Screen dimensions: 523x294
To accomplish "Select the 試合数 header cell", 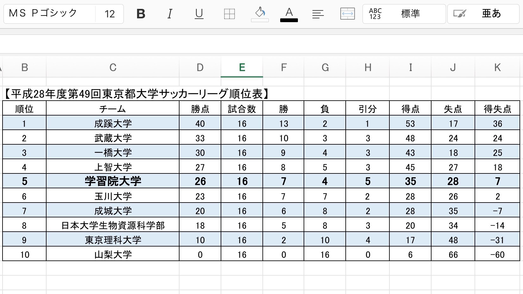I will [242, 109].
